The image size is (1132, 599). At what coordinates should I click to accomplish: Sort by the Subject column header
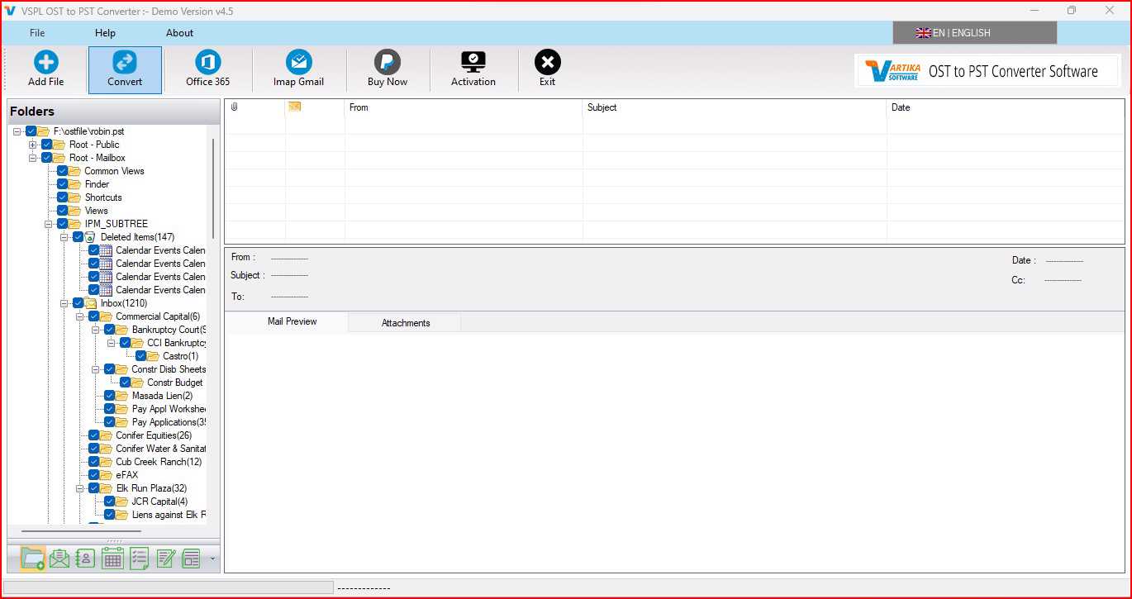(x=735, y=107)
